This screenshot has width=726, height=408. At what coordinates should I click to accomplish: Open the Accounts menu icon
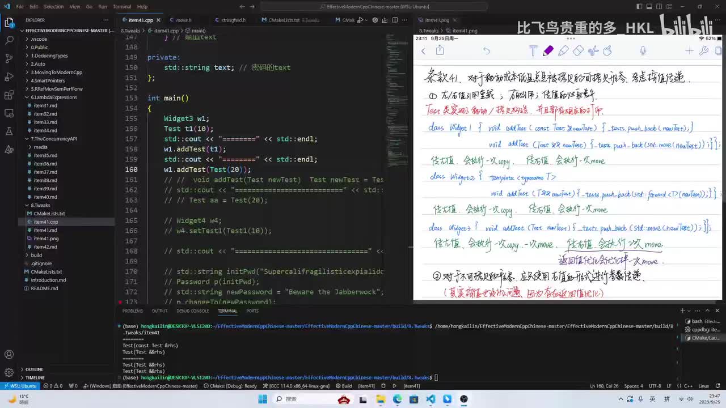(9, 355)
